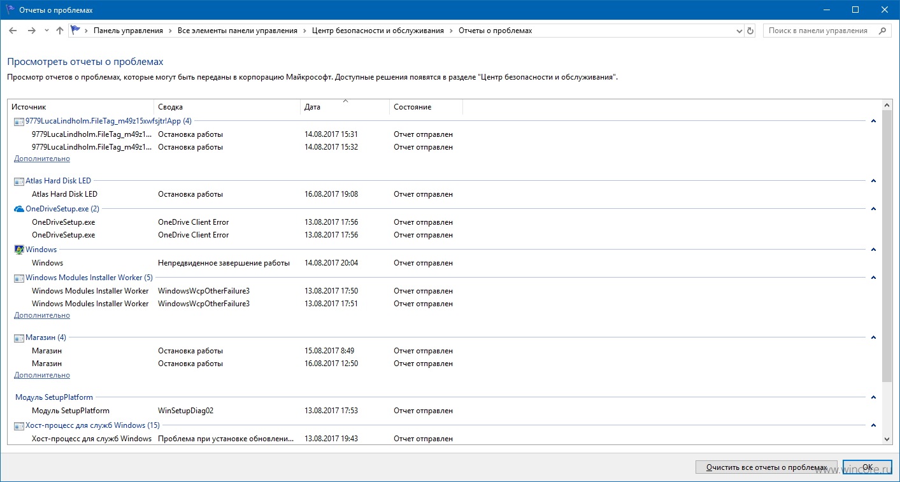Sort by the "Состояние" column header
900x482 pixels.
click(425, 107)
